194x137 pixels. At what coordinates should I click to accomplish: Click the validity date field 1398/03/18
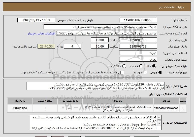[x=138, y=47]
